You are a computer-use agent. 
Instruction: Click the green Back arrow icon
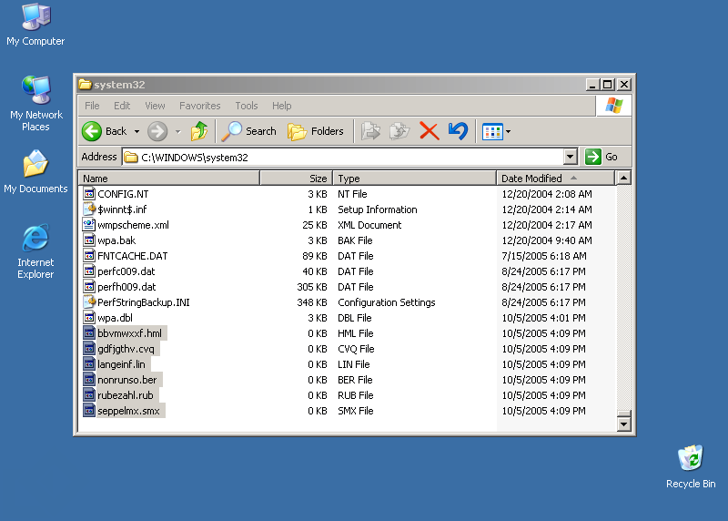[x=92, y=131]
